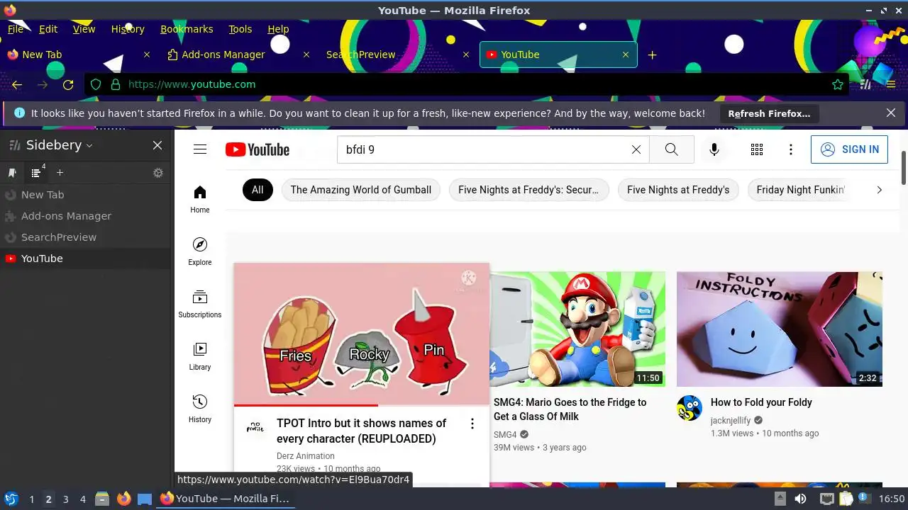Go back to previous page
This screenshot has width=908, height=510.
coord(17,84)
